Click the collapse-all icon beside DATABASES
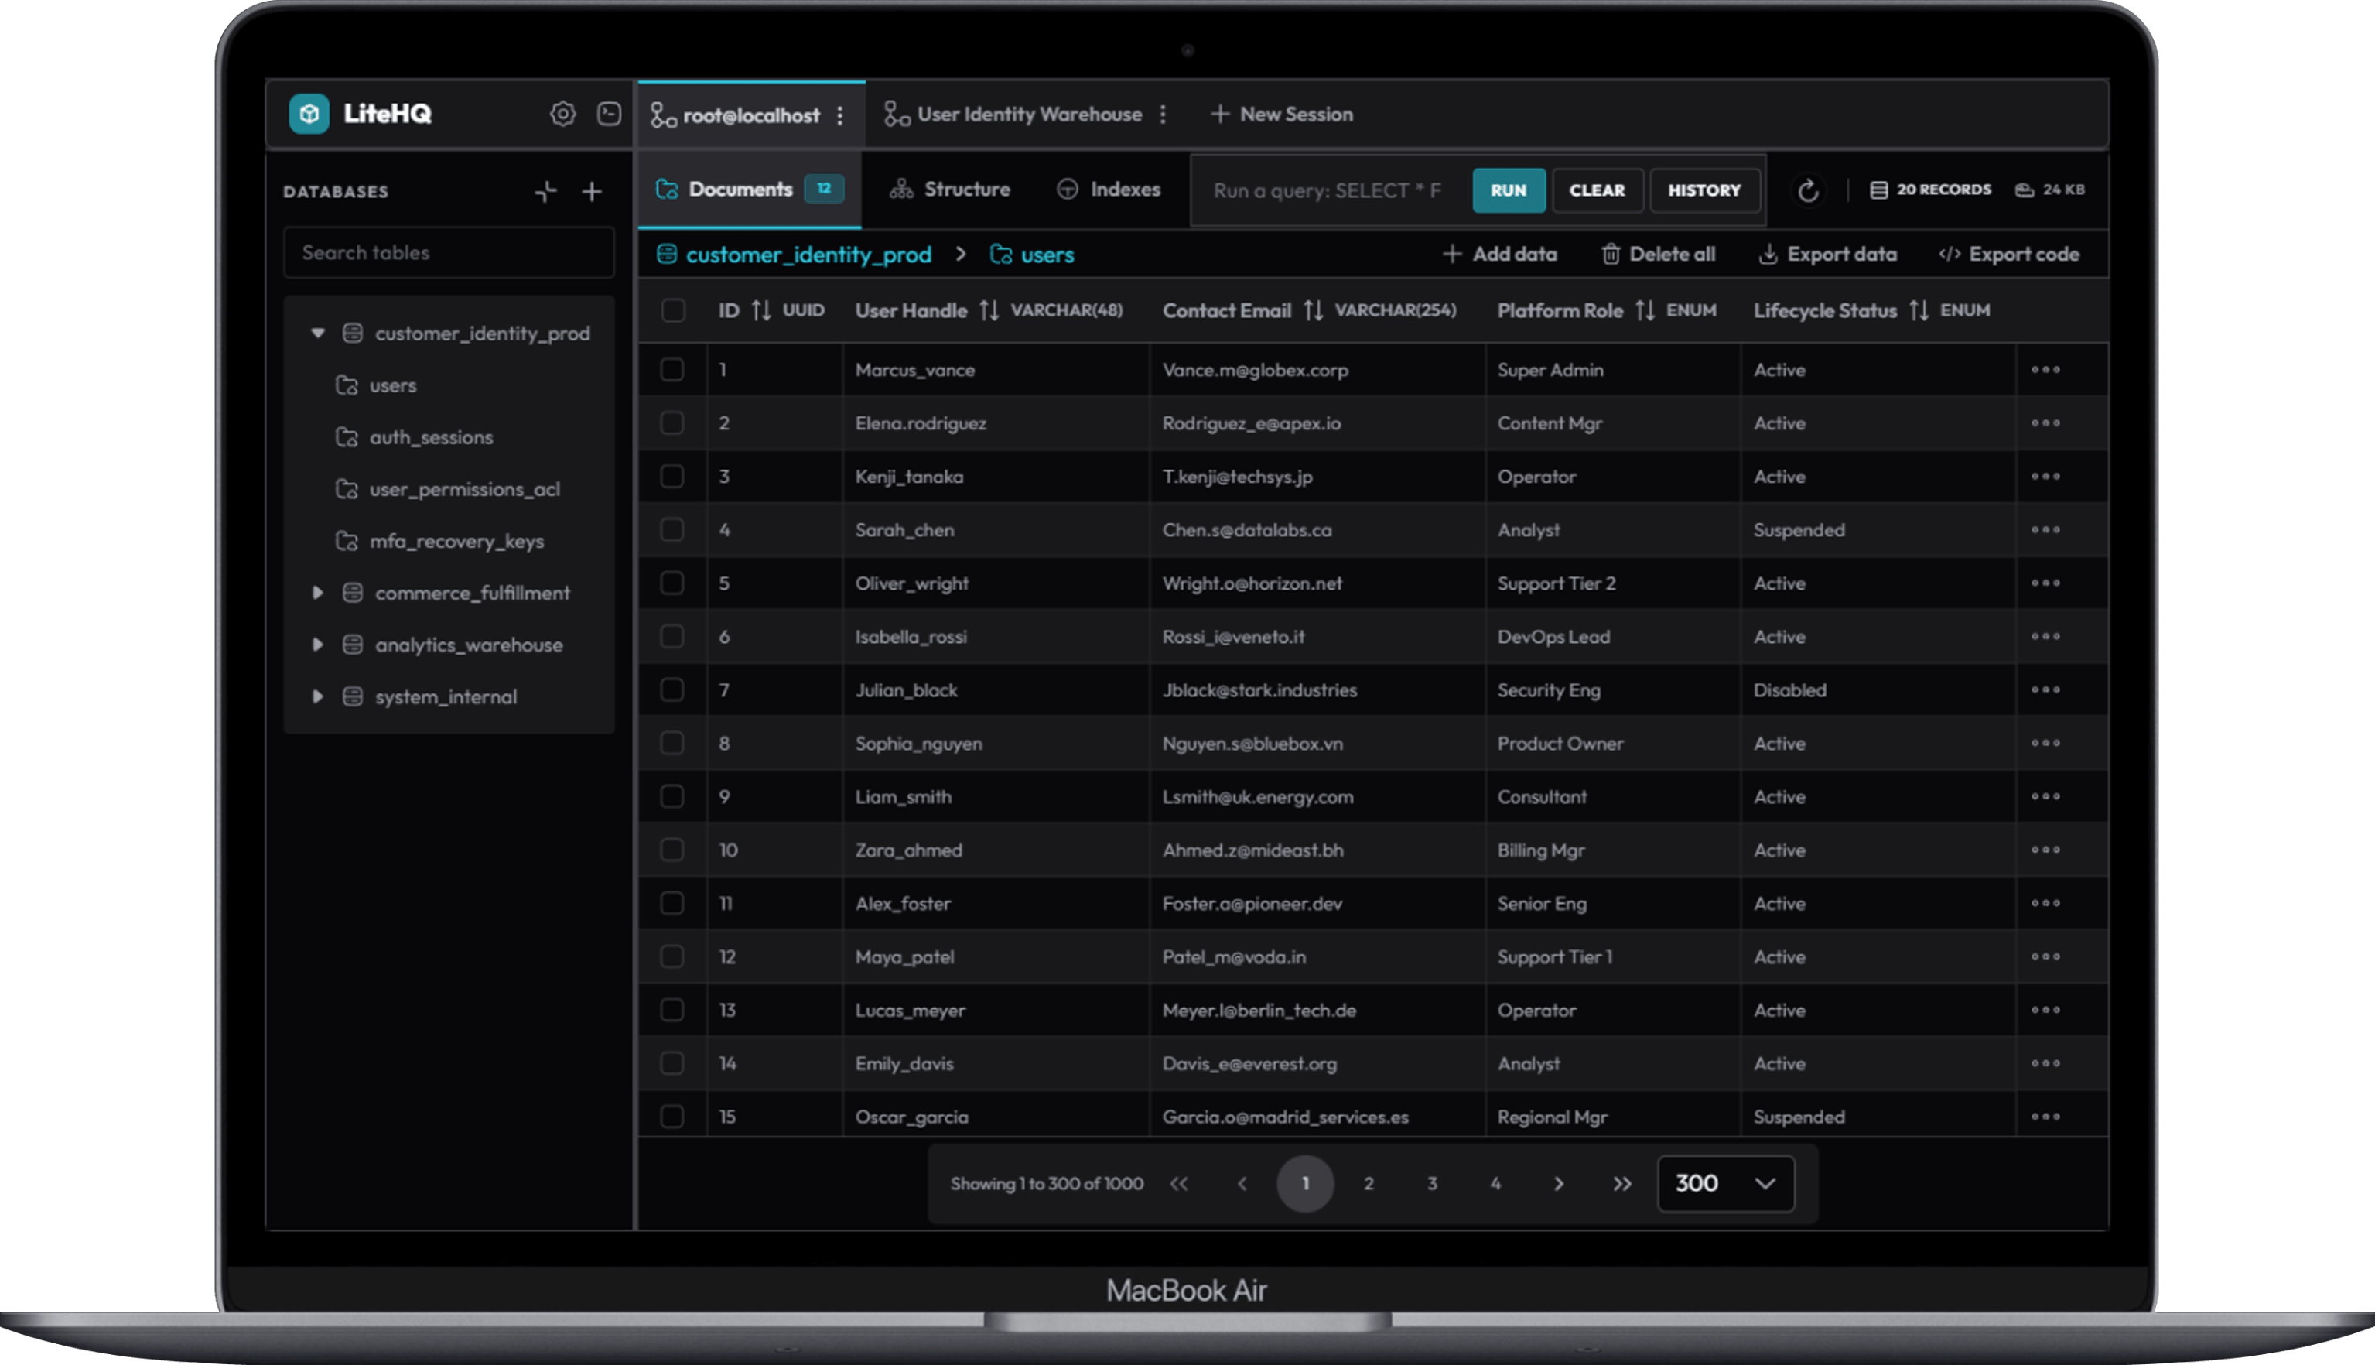This screenshot has width=2375, height=1365. [545, 191]
